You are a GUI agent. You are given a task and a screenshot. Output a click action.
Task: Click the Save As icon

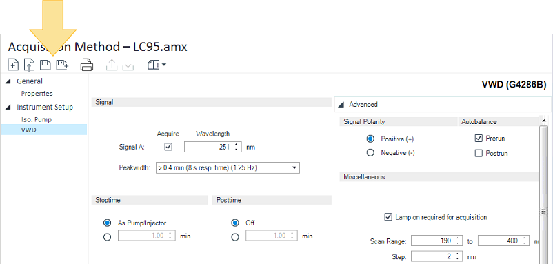[x=62, y=65]
